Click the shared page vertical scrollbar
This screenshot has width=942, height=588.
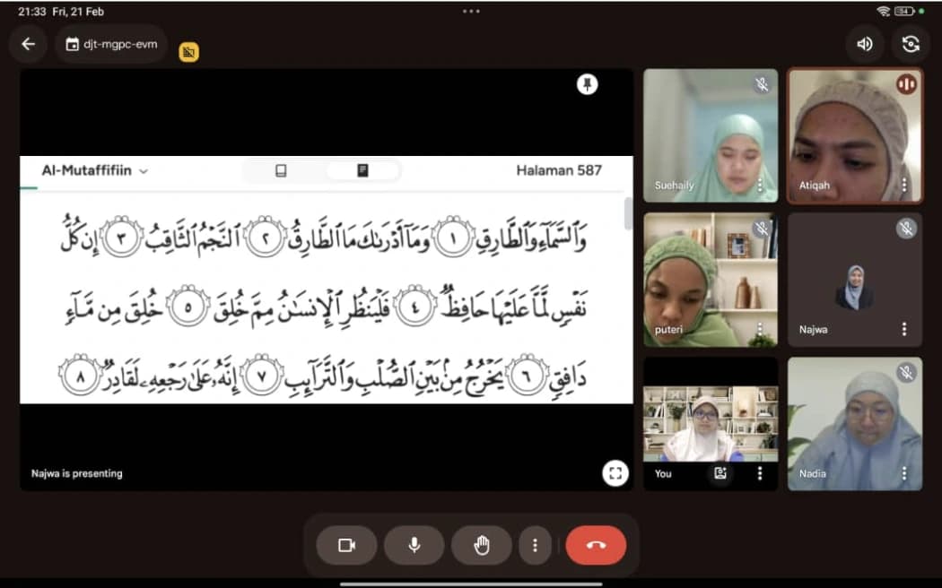coord(628,213)
